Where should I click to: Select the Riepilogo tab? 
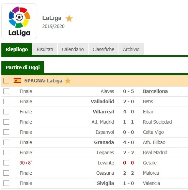tap(17, 49)
